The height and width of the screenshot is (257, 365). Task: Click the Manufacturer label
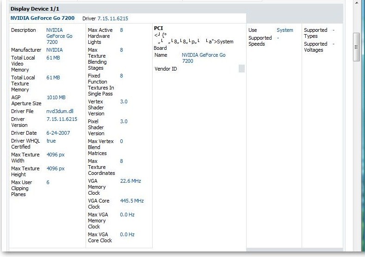[x=26, y=50]
